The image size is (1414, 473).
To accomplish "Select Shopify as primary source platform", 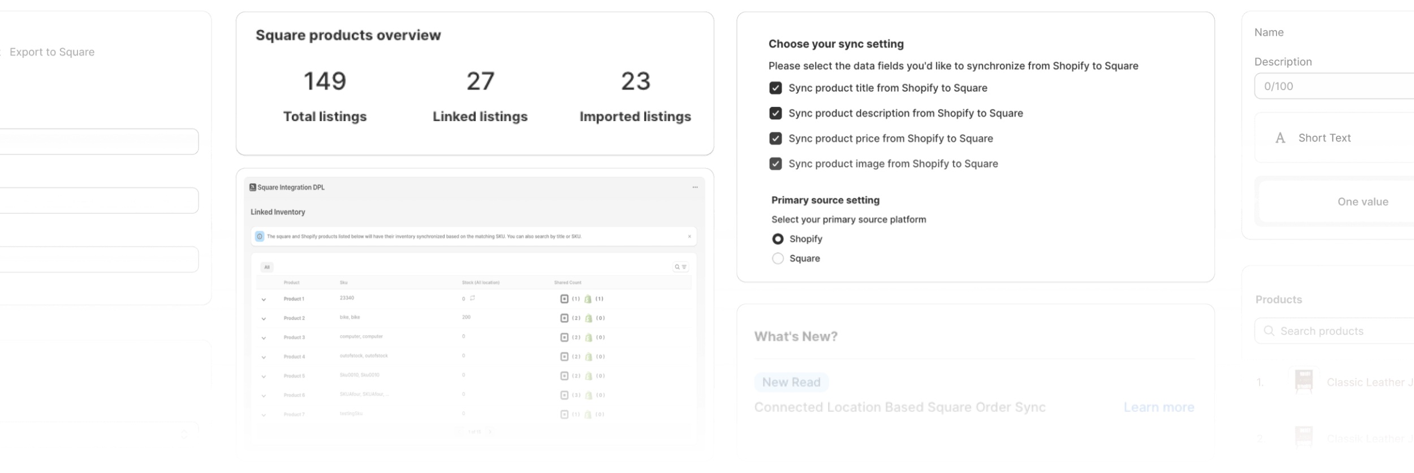I will (x=778, y=239).
